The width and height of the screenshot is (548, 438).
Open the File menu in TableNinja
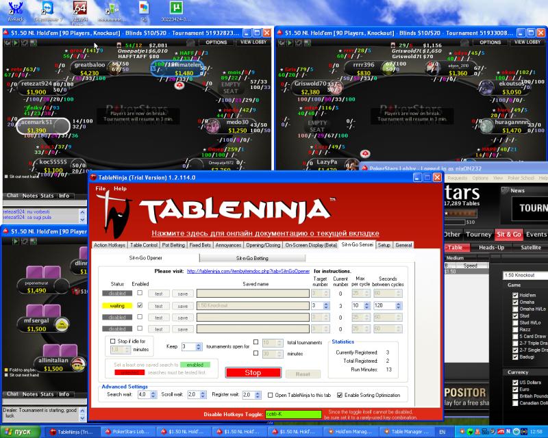tap(101, 188)
